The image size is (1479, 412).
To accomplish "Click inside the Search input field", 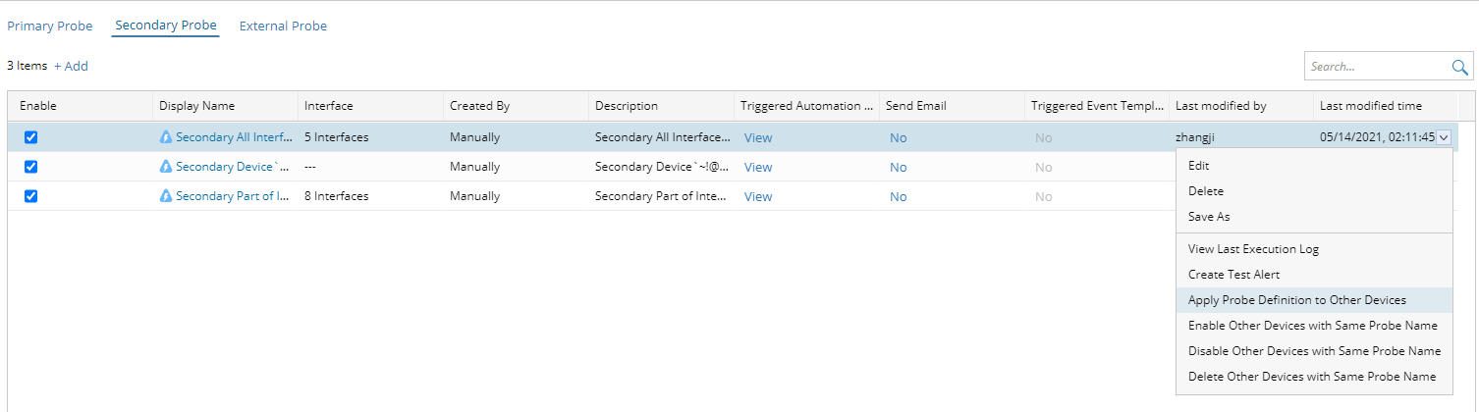I will coord(1375,67).
